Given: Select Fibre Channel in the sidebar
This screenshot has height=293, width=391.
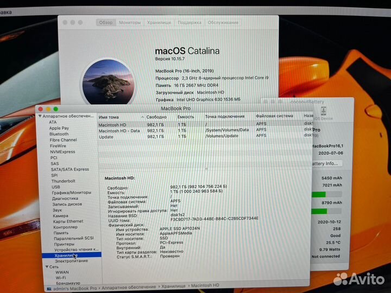Looking at the screenshot, I should (x=63, y=140).
